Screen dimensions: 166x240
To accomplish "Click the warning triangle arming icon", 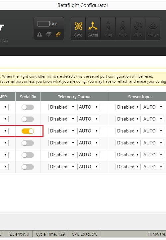I will pos(40,34).
